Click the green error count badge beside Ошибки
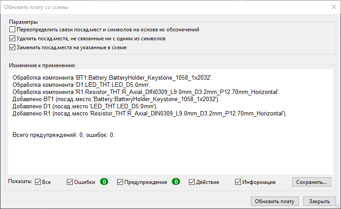Viewport: 341px width, 209px height. tap(104, 182)
